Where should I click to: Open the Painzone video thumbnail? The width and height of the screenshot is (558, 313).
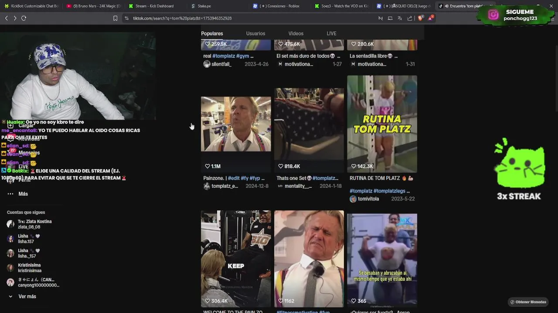(236, 124)
